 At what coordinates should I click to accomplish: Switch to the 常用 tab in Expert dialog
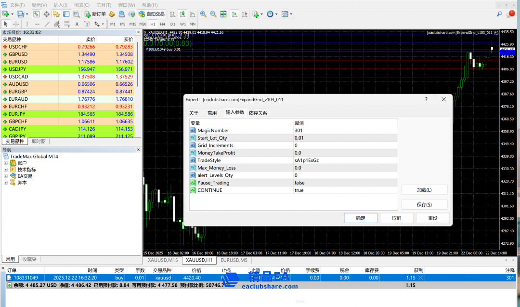click(212, 113)
